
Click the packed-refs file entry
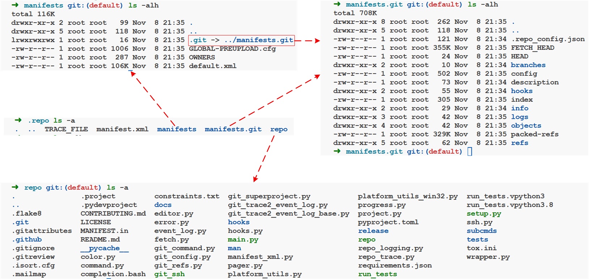pyautogui.click(x=534, y=134)
